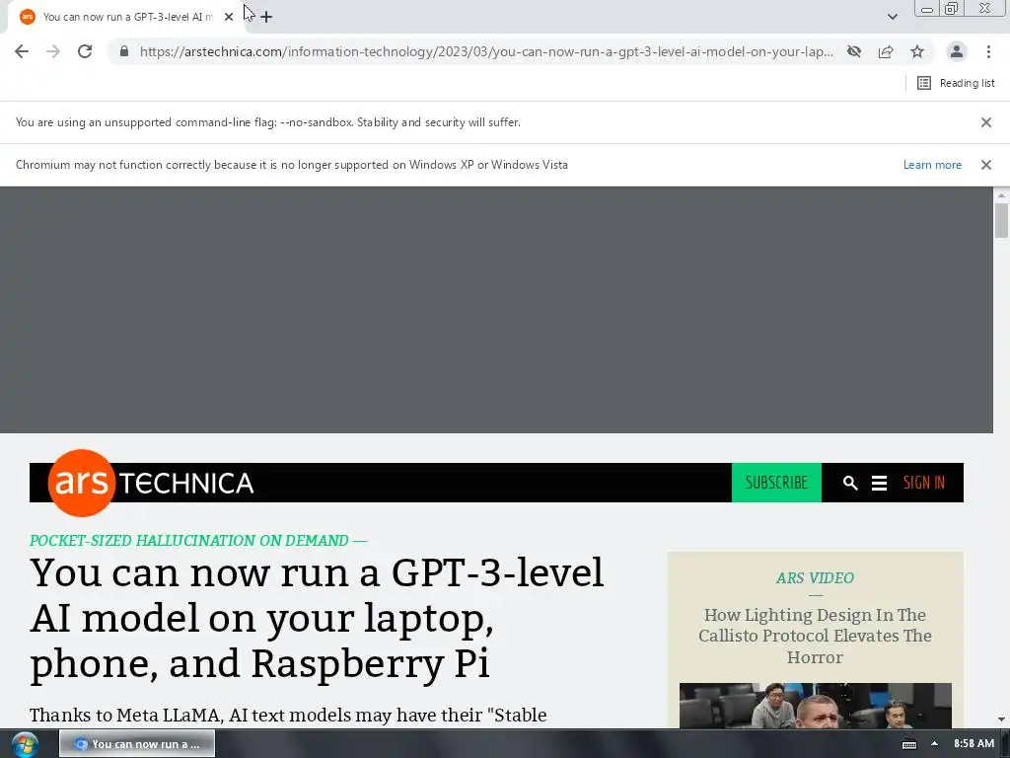Dismiss the no-sandbox warning bar

point(986,122)
